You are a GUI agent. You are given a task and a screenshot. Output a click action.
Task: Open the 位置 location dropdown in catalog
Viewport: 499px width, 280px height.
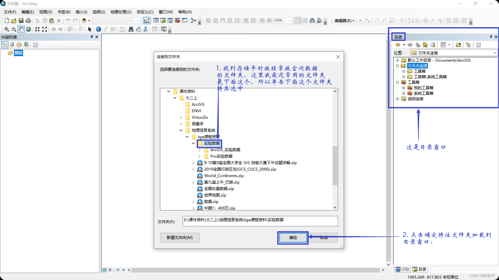[495, 53]
